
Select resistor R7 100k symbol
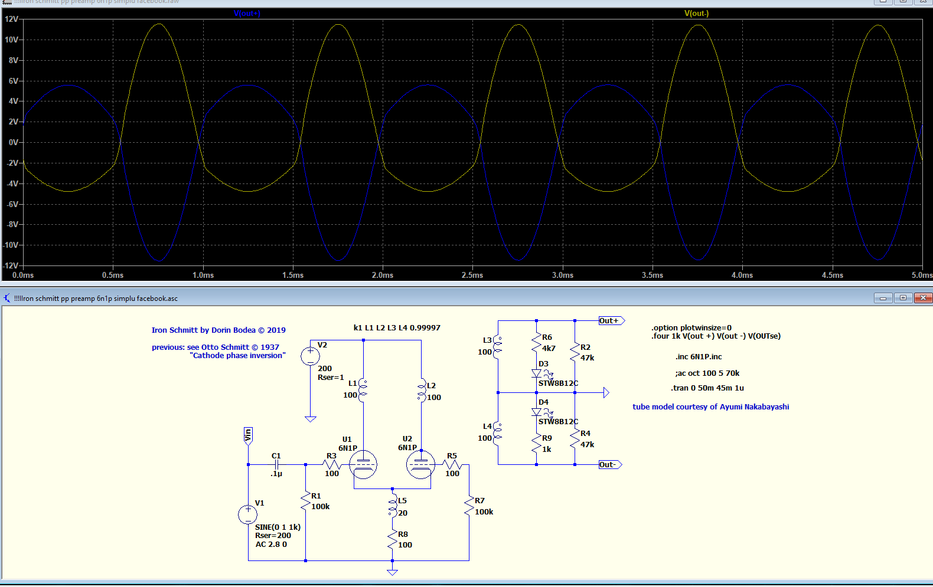coord(469,506)
